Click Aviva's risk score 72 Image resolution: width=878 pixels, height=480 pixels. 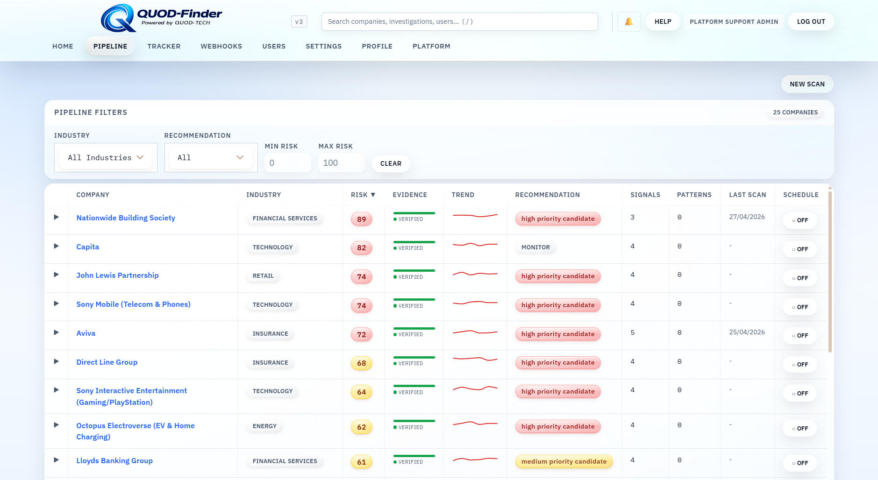pyautogui.click(x=362, y=334)
